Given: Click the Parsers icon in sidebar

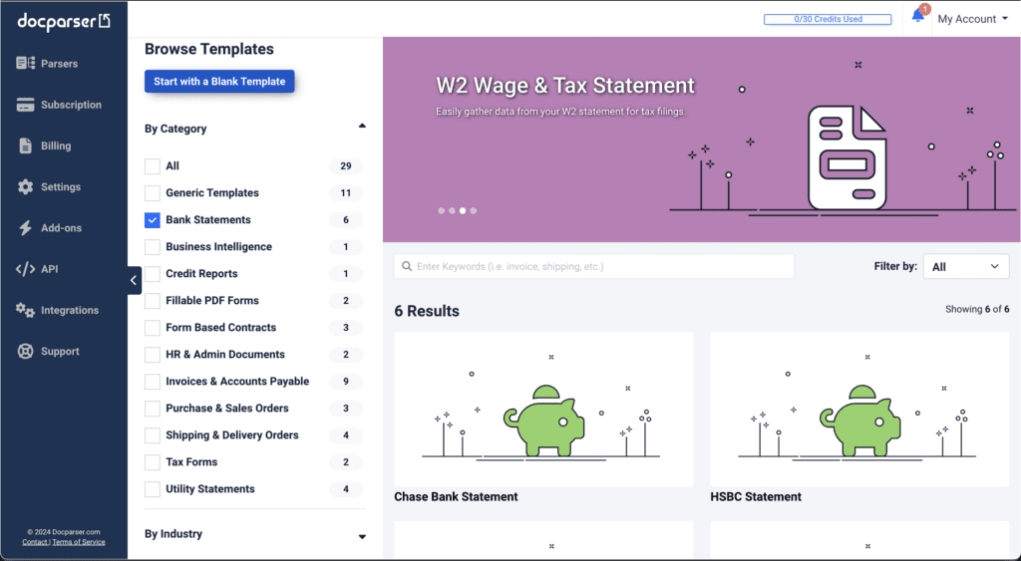Looking at the screenshot, I should [x=26, y=64].
